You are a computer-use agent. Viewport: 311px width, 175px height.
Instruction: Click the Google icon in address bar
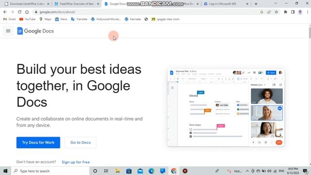[261, 12]
